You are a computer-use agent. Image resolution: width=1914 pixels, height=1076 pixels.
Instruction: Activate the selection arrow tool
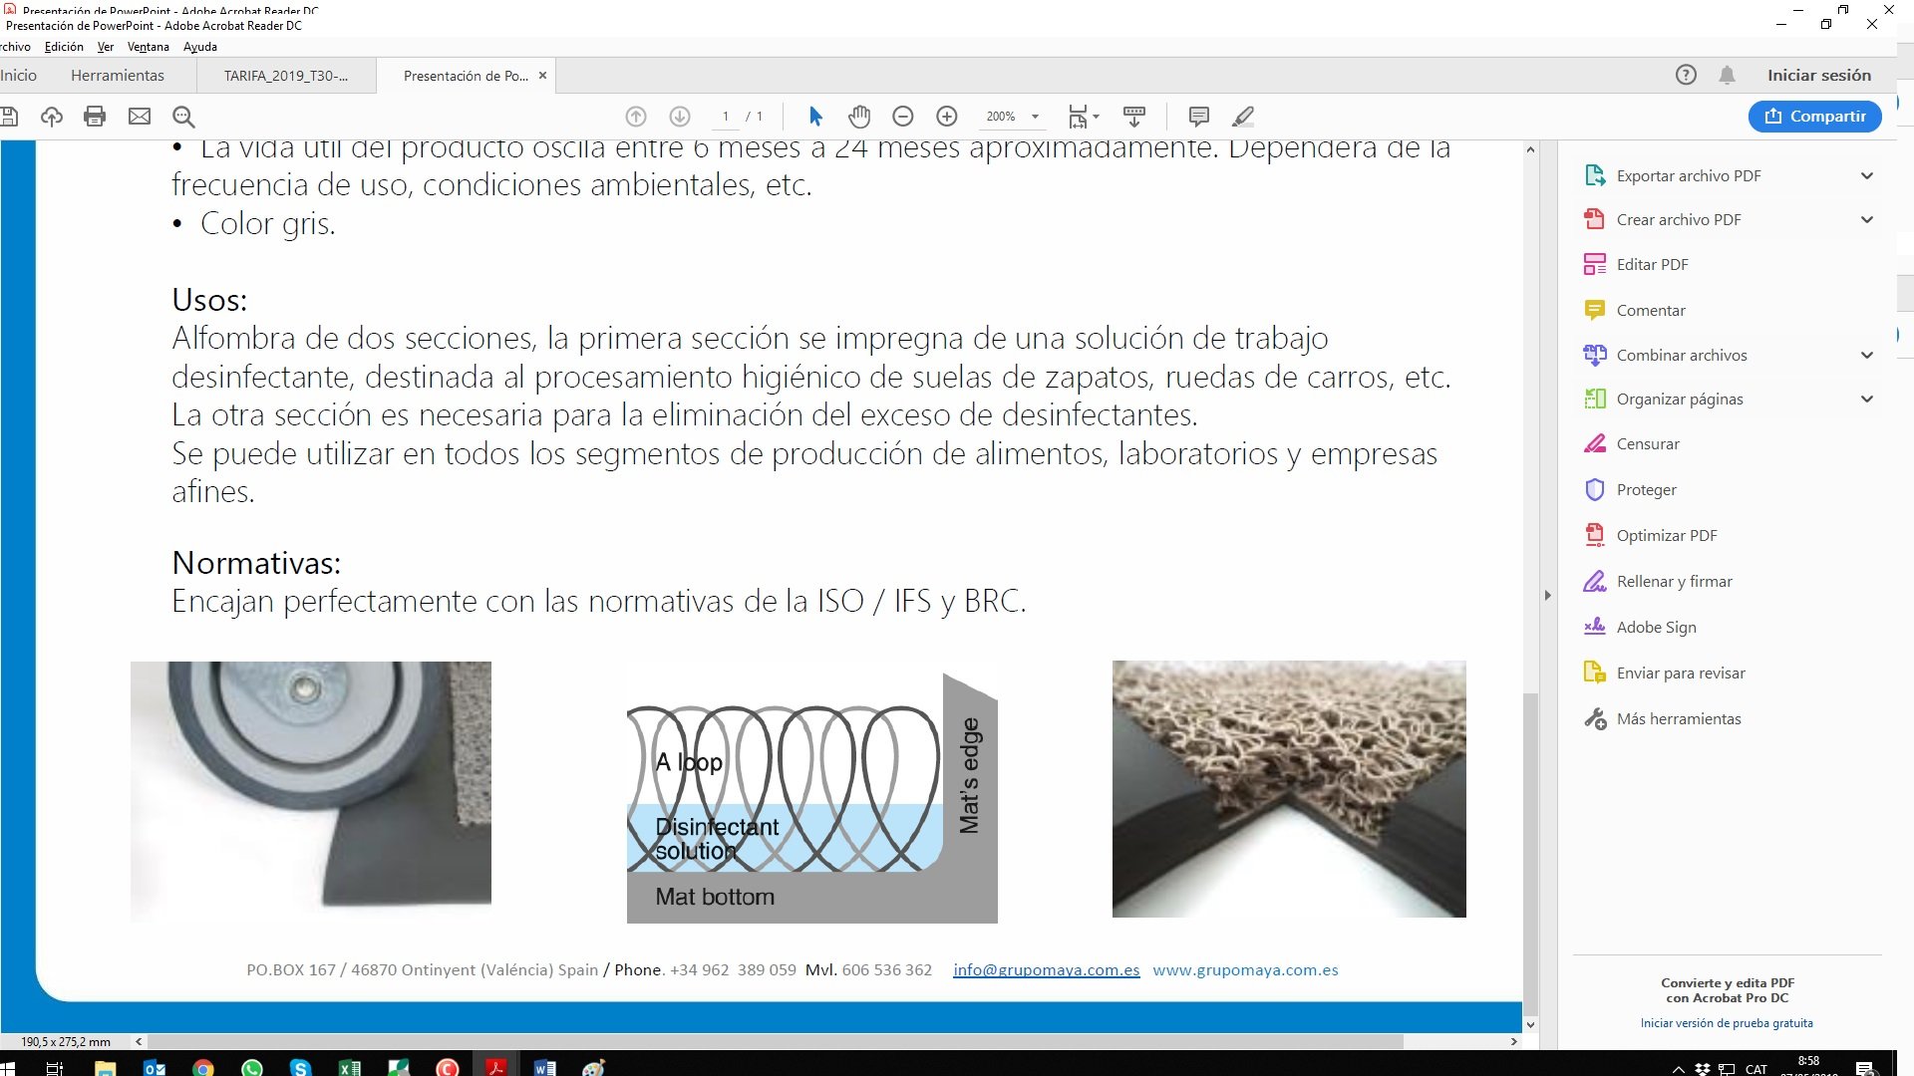[x=815, y=117]
